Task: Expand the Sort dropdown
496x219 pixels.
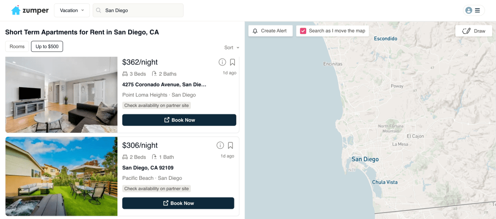Action: [x=231, y=47]
